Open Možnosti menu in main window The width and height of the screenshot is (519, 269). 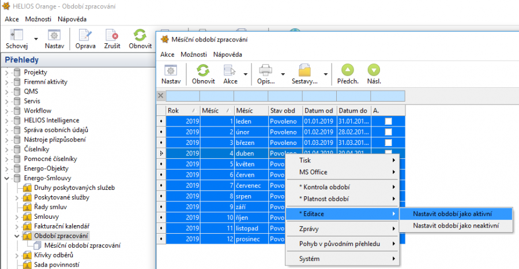coord(38,19)
